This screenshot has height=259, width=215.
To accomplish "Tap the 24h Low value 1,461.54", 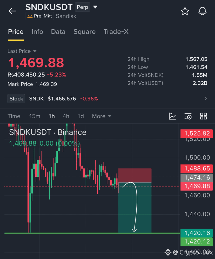I will [x=196, y=67].
